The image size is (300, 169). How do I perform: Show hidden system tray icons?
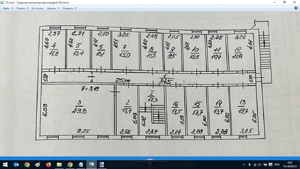click(244, 164)
